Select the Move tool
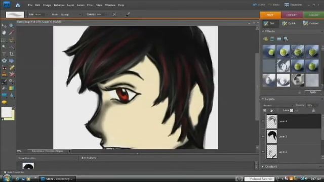This screenshot has height=182, width=324. tap(4, 26)
